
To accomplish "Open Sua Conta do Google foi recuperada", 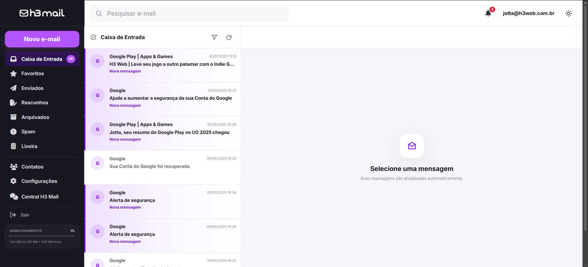I will tap(163, 168).
